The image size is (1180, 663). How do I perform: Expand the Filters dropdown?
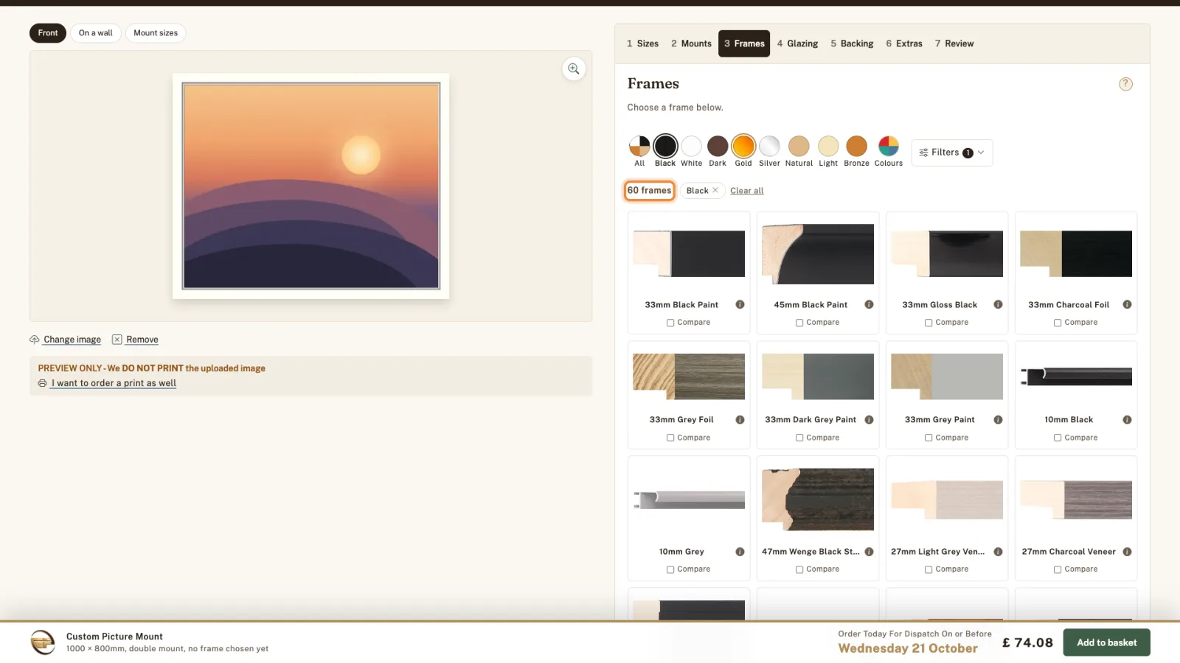(x=951, y=152)
